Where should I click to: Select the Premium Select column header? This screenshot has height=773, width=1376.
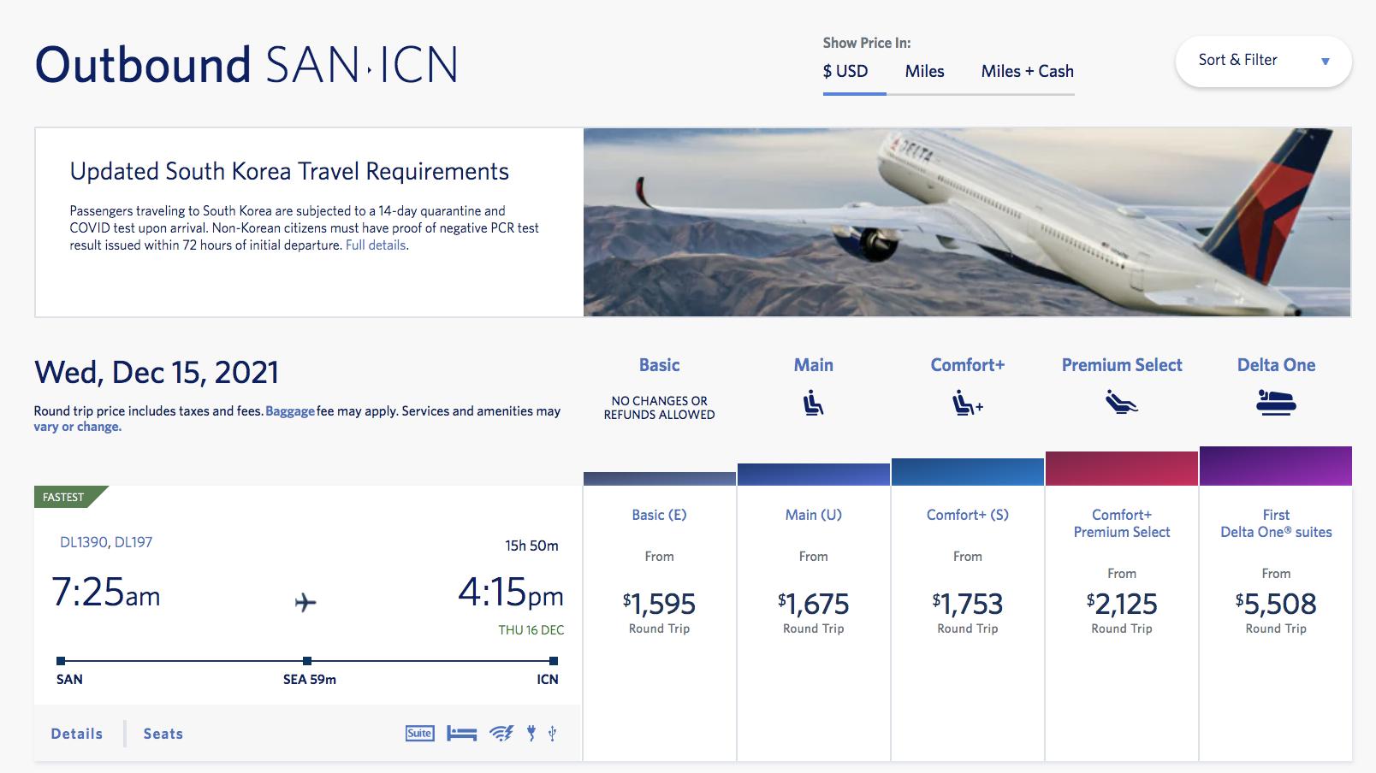[x=1122, y=365]
